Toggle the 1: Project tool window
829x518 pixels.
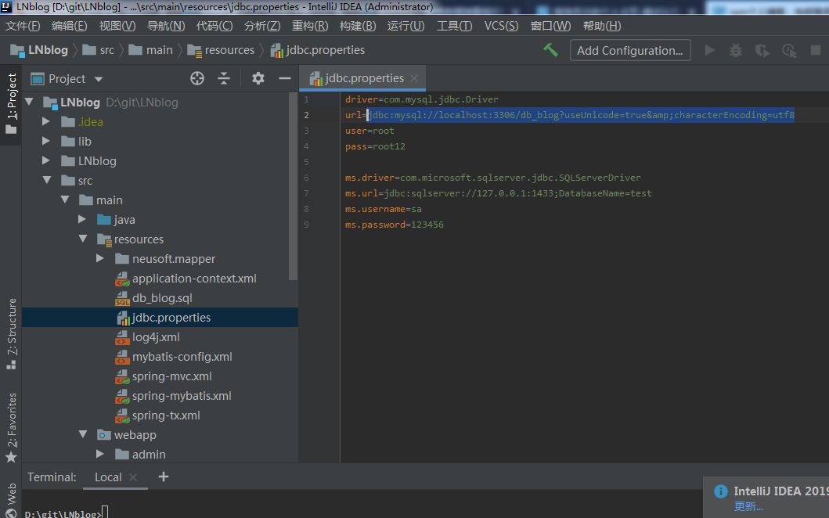[11, 102]
